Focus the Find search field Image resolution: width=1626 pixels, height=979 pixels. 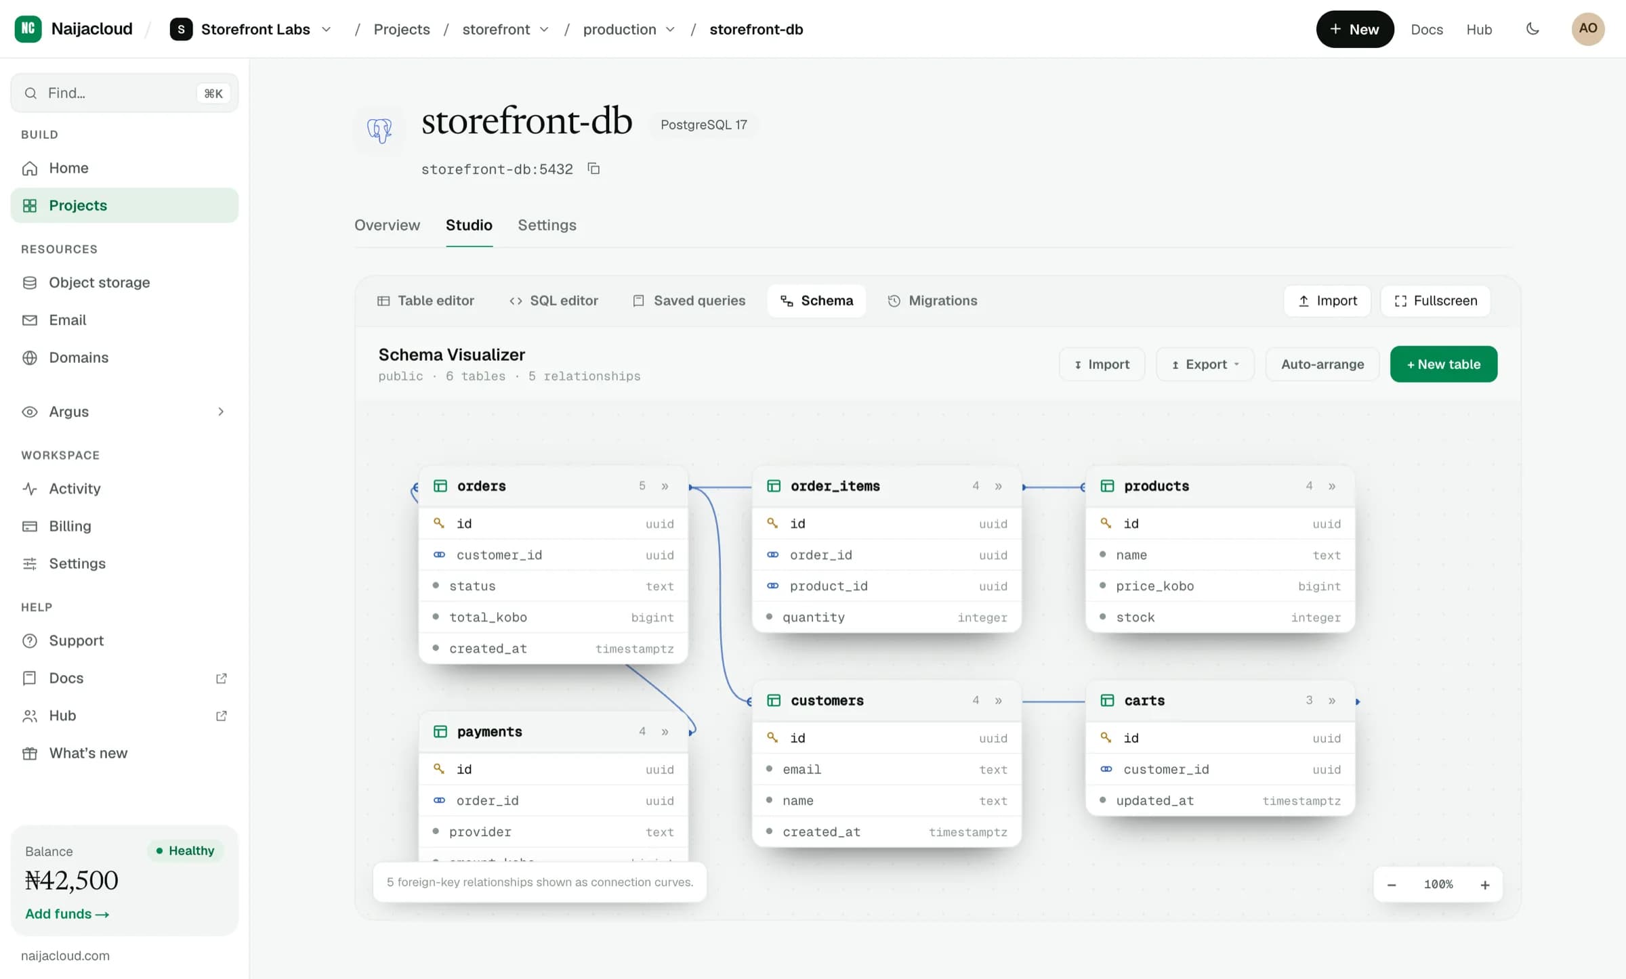pos(125,93)
